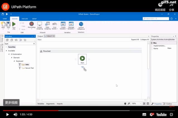This screenshot has width=178, height=118.
Task: Switch to the SETUP ribbon tab
Action: click(34, 19)
